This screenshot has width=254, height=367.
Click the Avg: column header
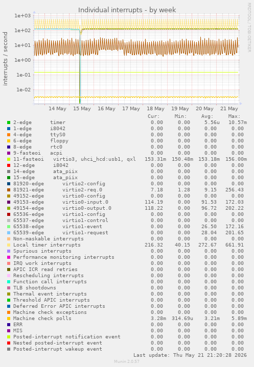tap(207, 116)
